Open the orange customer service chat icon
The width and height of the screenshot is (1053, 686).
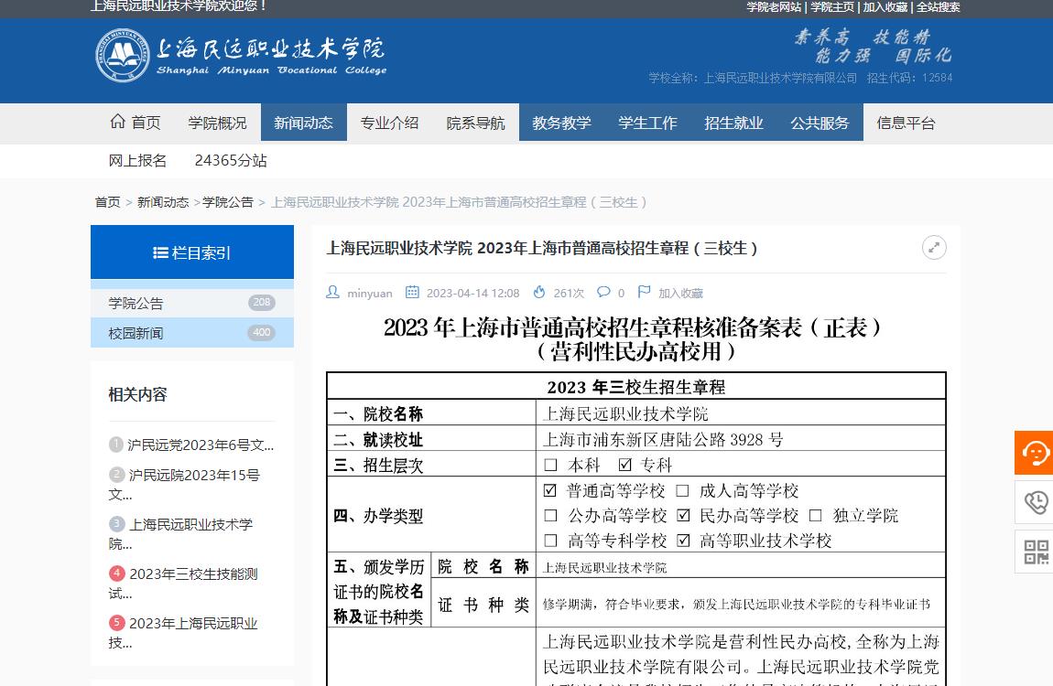coord(1035,453)
